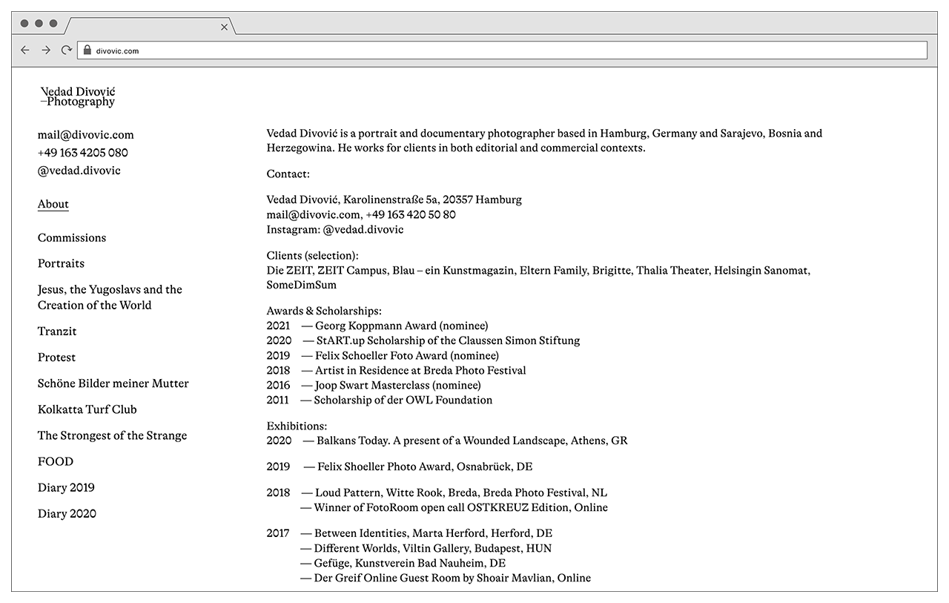Open Kolkatta Turf Club project
The image size is (949, 603).
coord(87,409)
